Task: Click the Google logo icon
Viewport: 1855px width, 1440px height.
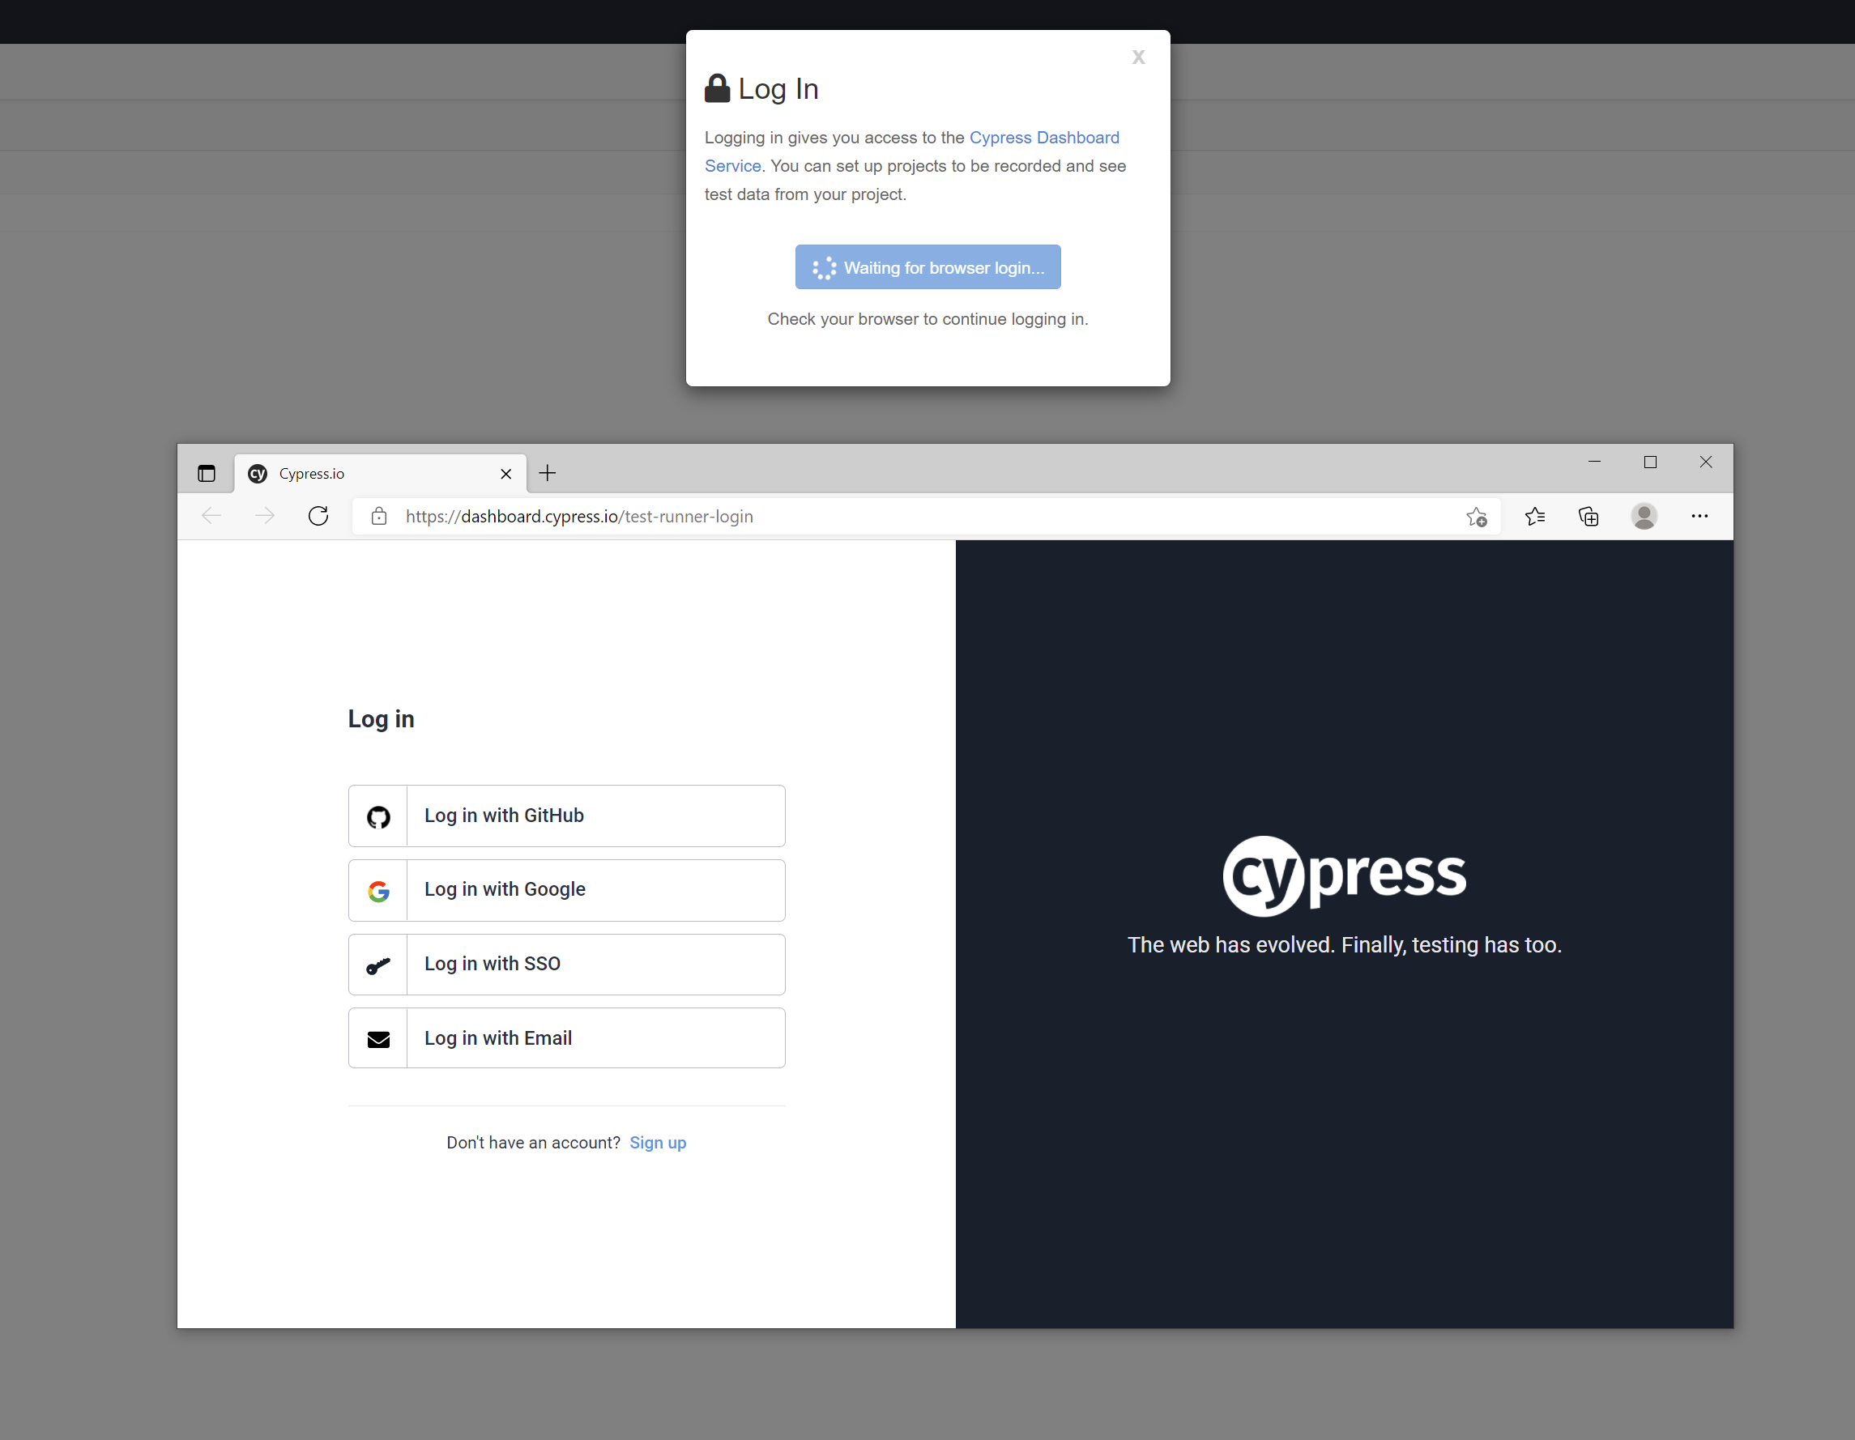Action: coord(378,891)
